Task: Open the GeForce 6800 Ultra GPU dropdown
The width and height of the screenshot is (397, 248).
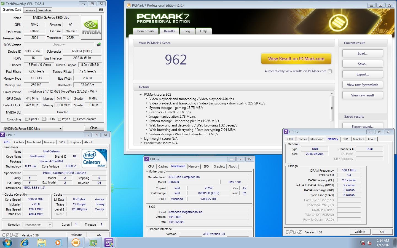Action: [x=33, y=128]
